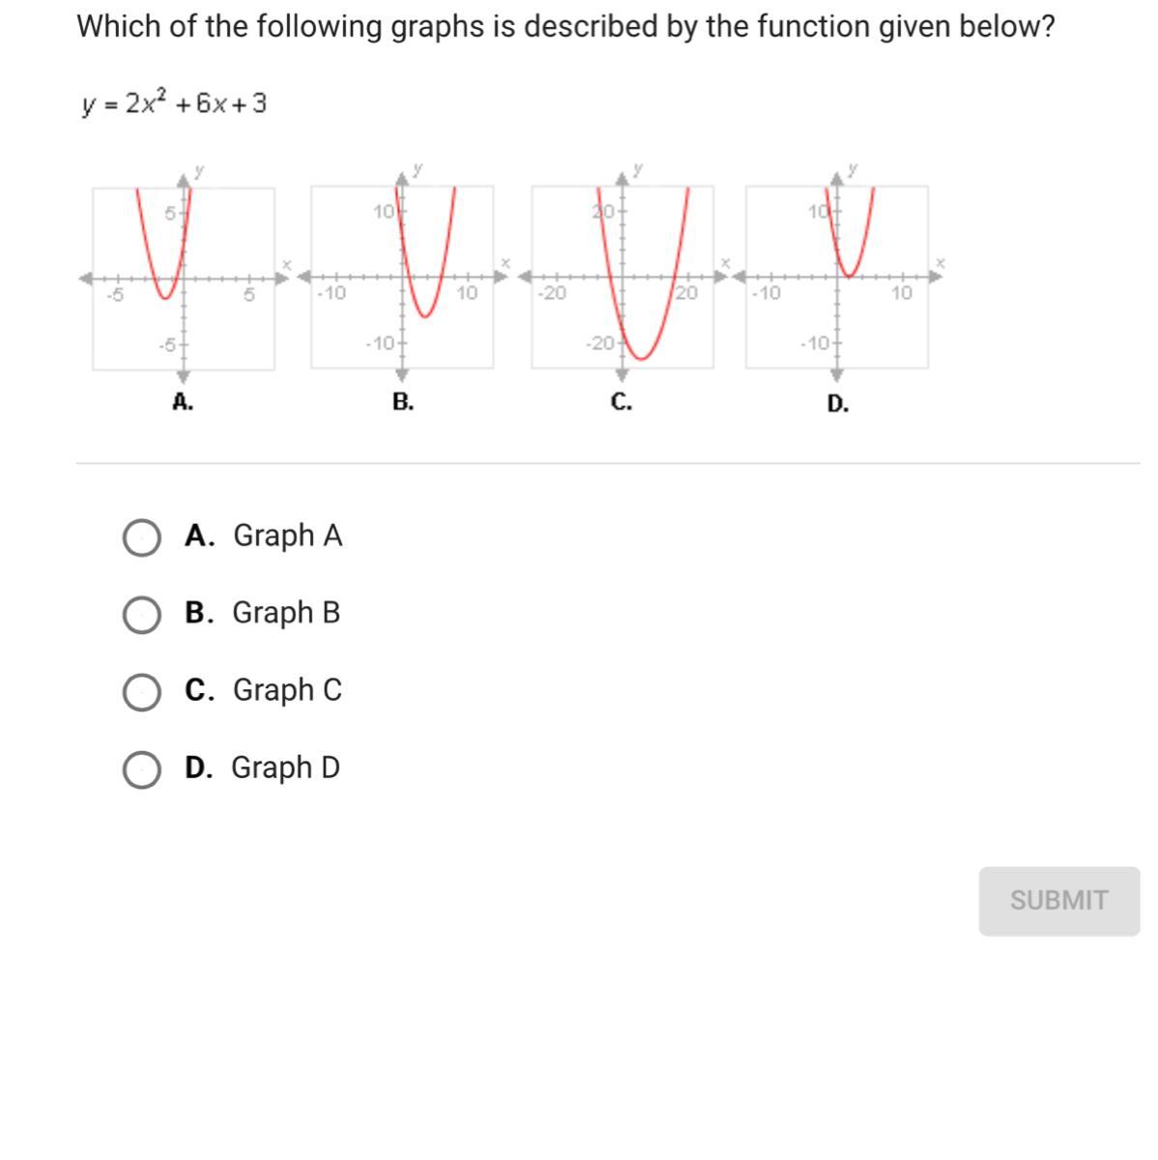Click the positive 10 x-axis label on graph D
Viewport: 1158px width, 1160px height.
[901, 292]
